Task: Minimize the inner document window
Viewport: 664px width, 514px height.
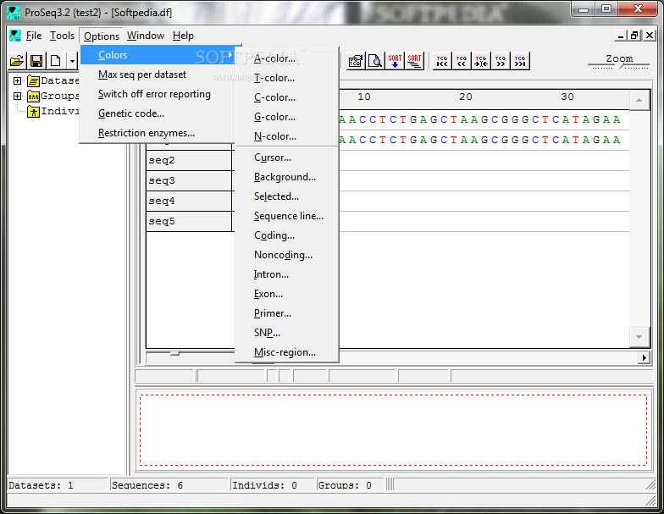Action: click(621, 36)
